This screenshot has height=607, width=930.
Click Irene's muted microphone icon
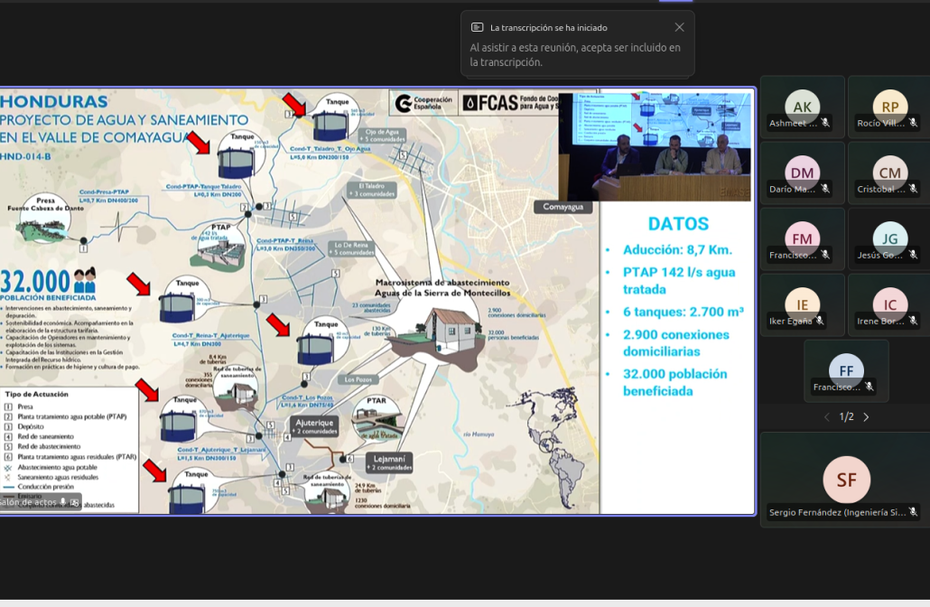[x=913, y=321]
